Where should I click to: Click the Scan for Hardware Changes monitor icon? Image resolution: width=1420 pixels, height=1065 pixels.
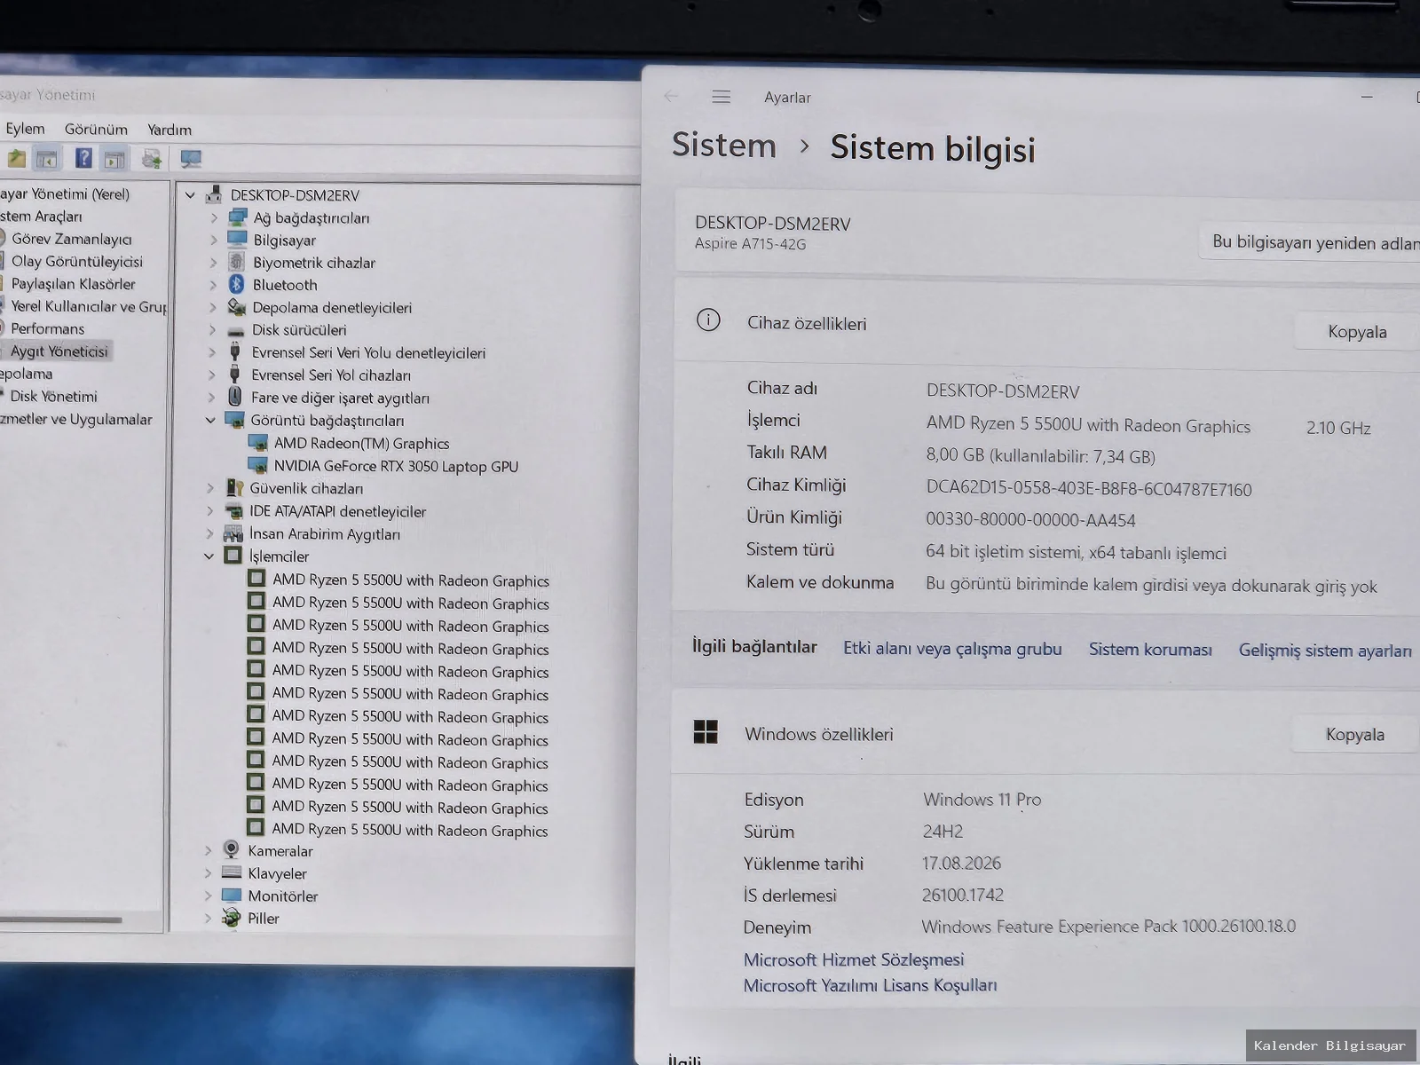191,160
